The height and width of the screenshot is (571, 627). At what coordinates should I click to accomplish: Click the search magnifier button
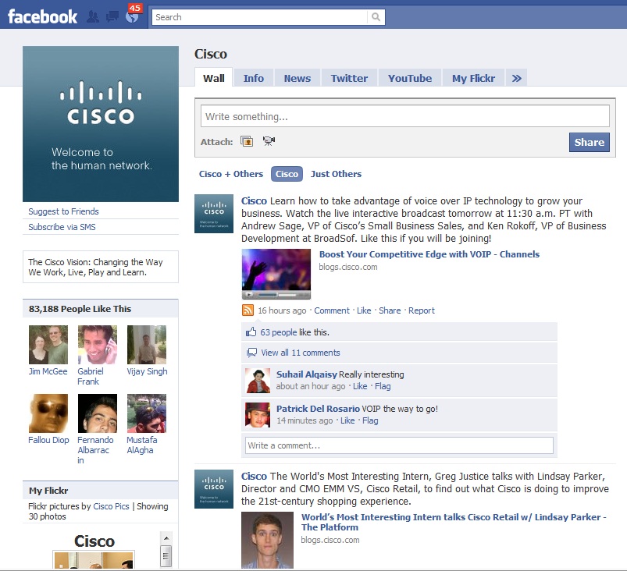tap(376, 17)
